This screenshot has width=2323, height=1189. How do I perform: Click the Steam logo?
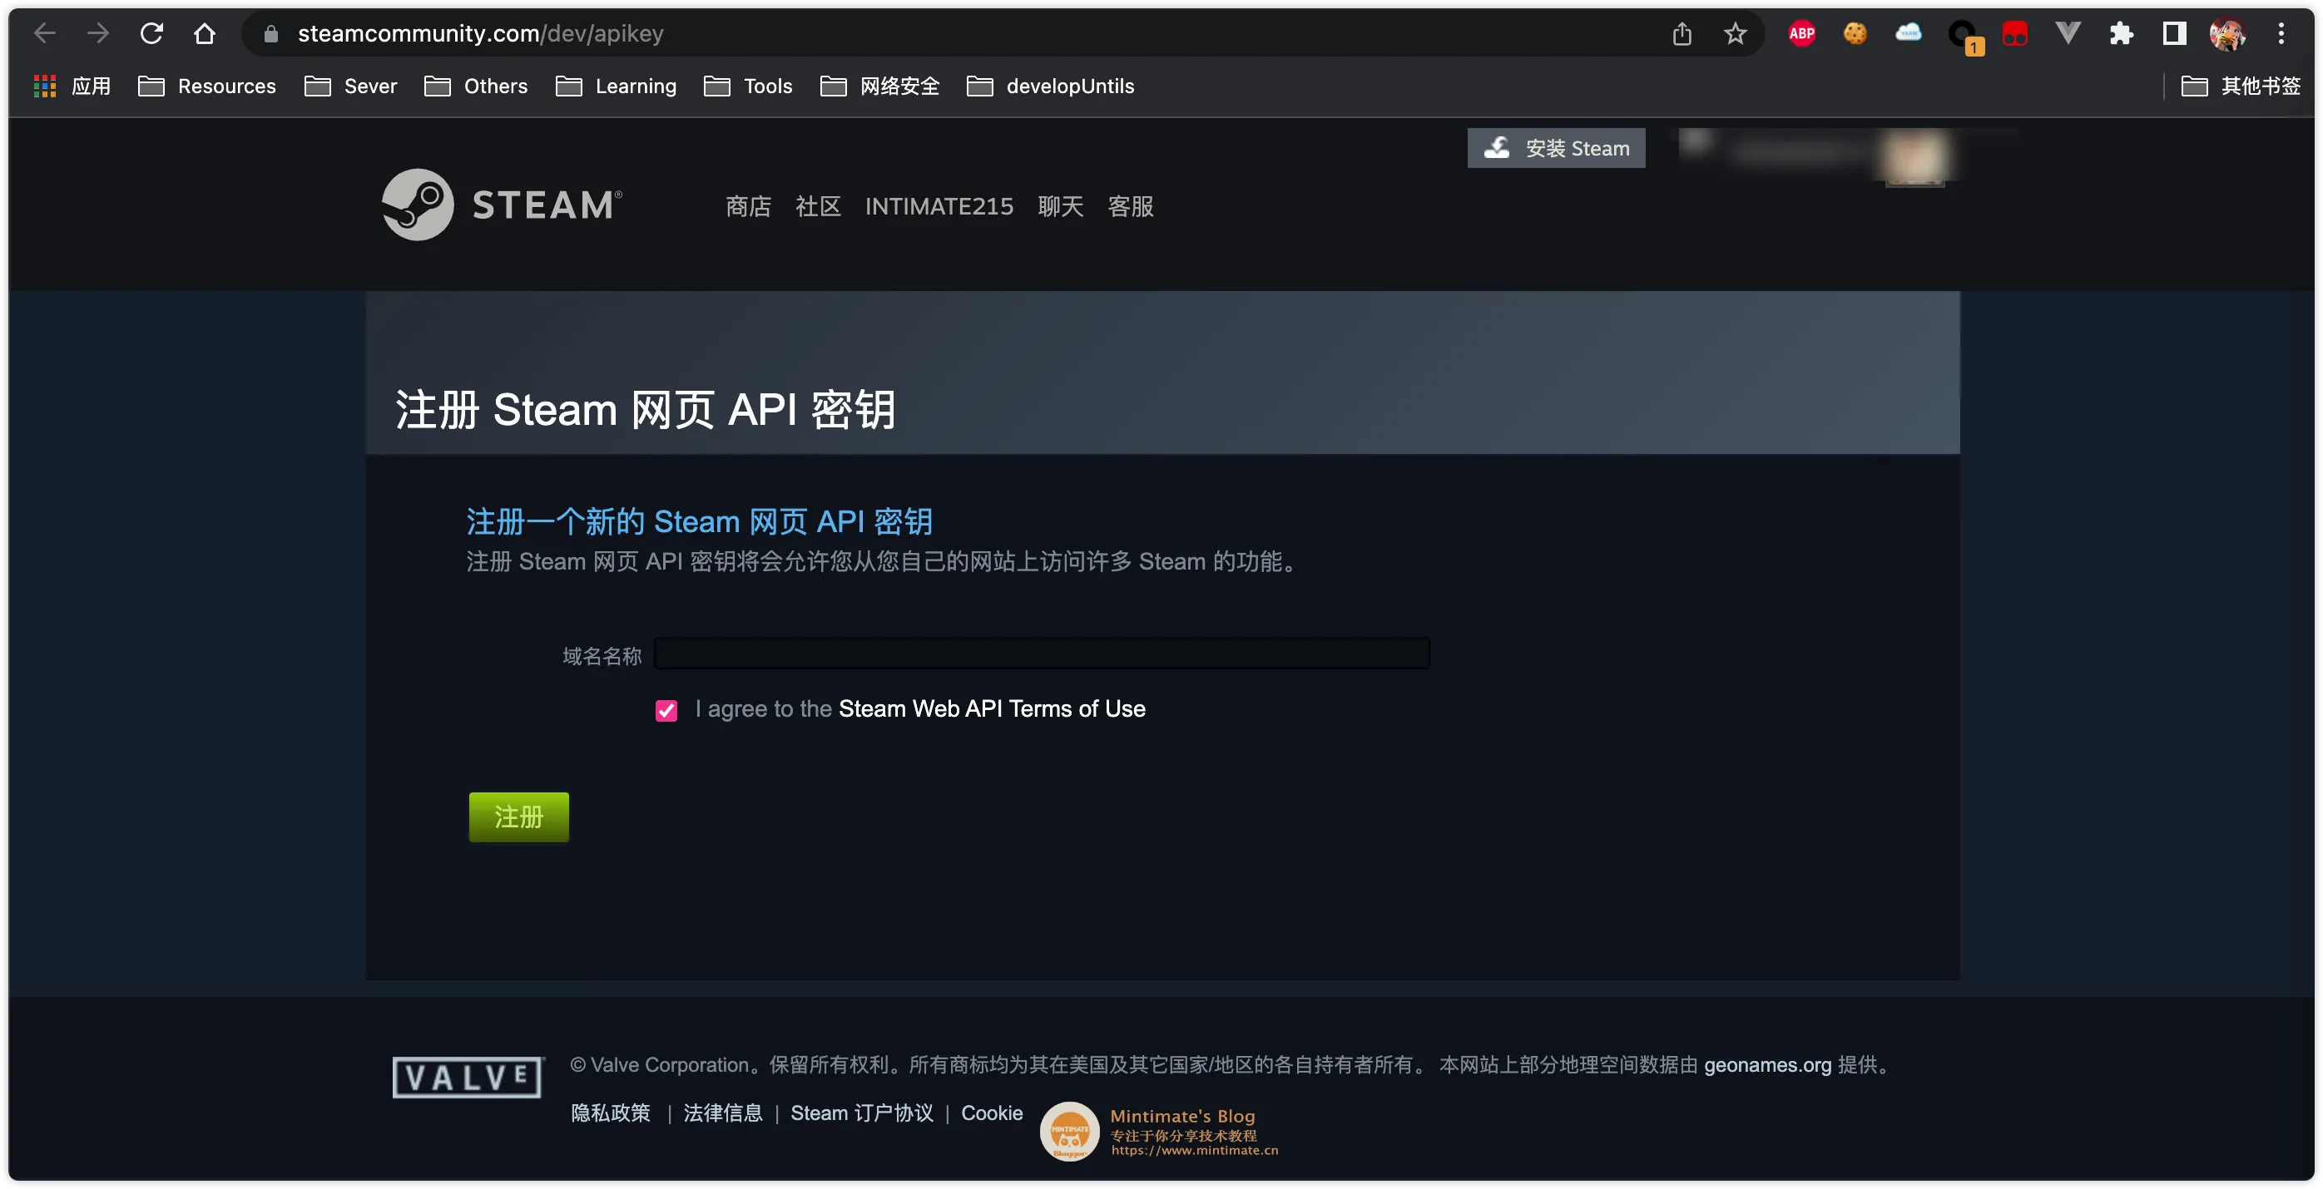[502, 205]
